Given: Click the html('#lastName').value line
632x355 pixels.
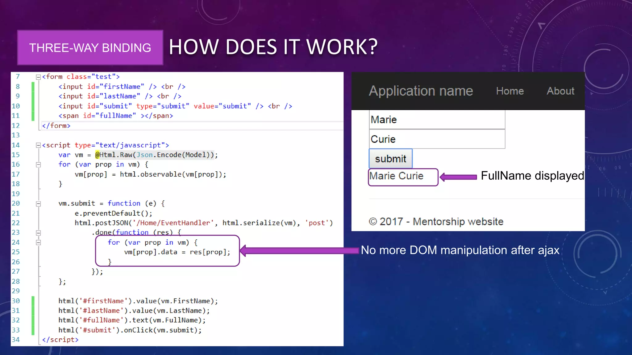Looking at the screenshot, I should pos(134,311).
